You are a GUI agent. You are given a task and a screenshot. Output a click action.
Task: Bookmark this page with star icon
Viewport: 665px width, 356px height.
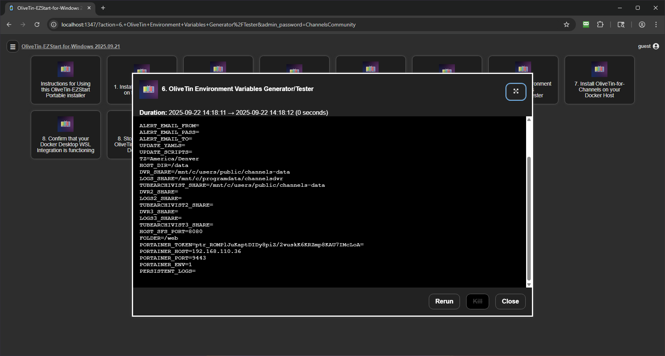point(566,25)
